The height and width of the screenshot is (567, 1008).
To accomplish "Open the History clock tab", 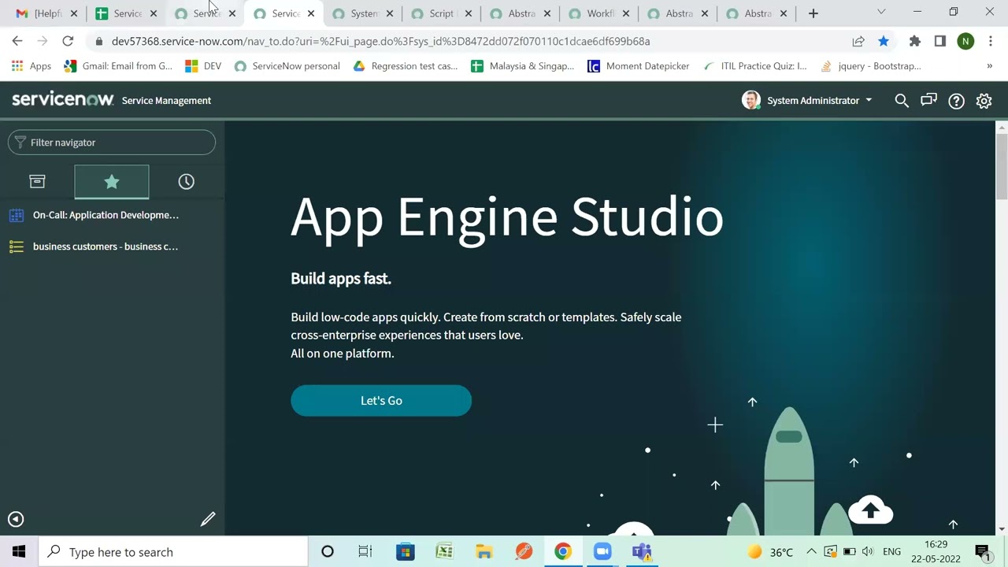I will (186, 182).
